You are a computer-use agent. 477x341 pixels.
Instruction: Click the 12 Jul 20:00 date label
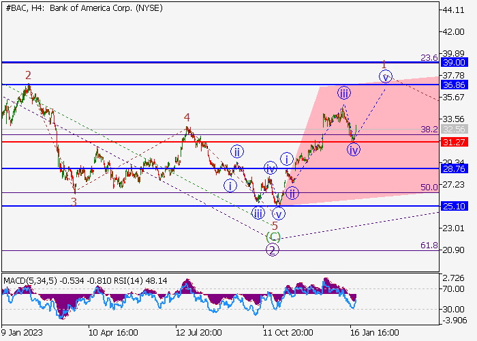pos(199,333)
